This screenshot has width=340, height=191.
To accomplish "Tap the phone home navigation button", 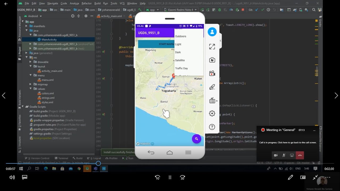I will coord(170,152).
